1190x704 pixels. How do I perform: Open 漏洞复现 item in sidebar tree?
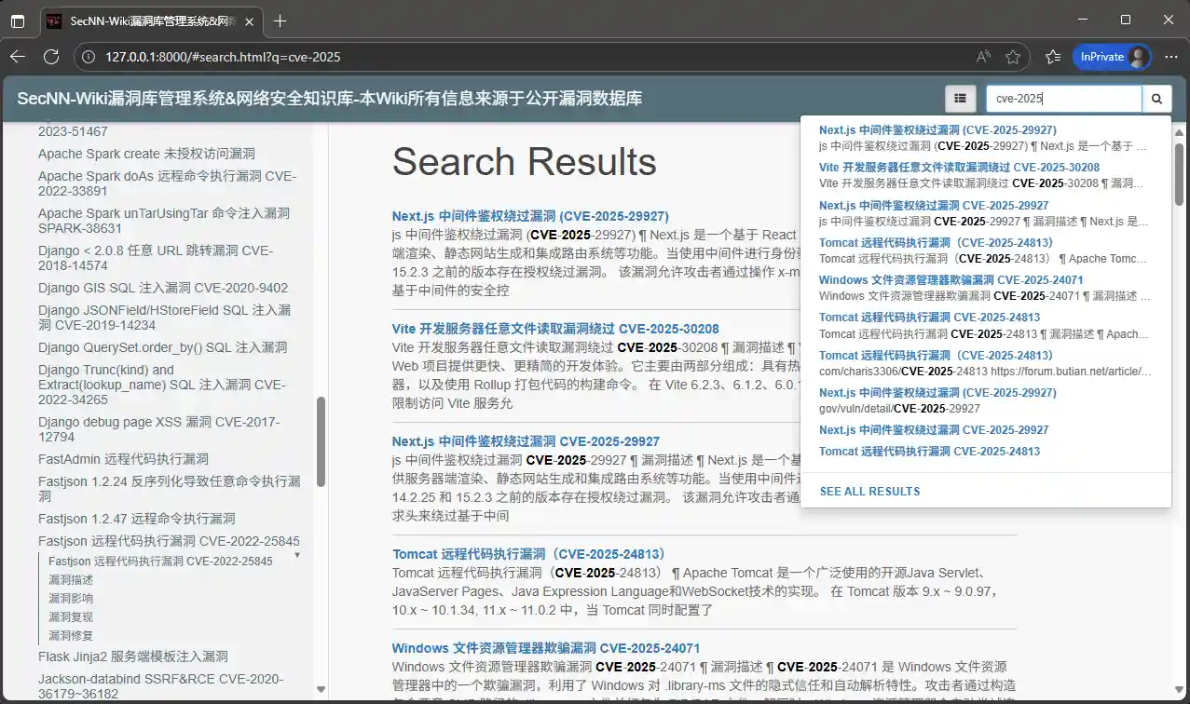click(x=71, y=616)
